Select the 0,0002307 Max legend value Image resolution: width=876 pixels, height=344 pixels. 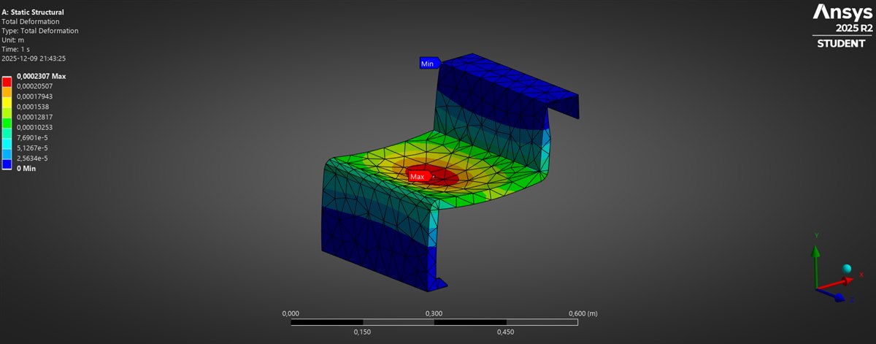click(x=42, y=76)
